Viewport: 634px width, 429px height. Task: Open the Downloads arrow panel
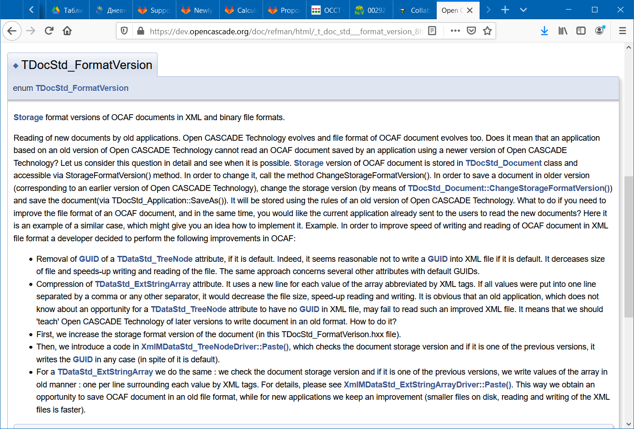[544, 31]
